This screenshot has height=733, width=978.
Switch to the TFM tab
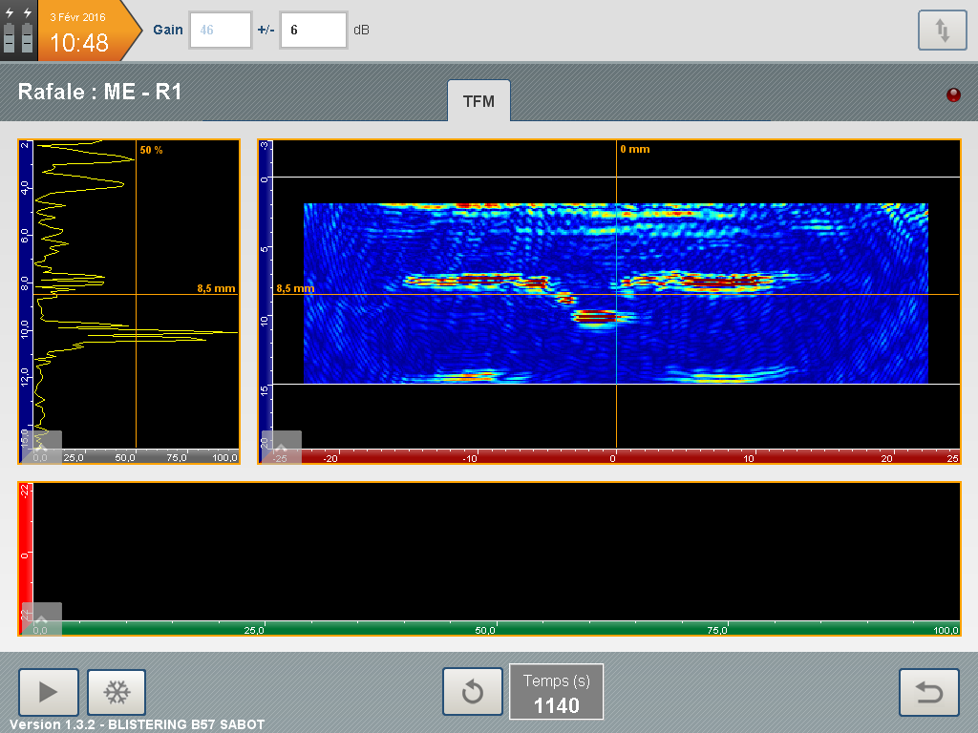click(x=478, y=100)
